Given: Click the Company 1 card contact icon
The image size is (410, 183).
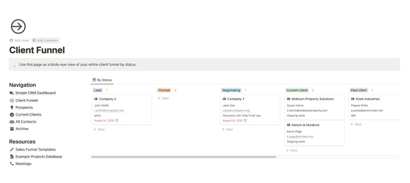Looking at the screenshot, I should pyautogui.click(x=224, y=99).
